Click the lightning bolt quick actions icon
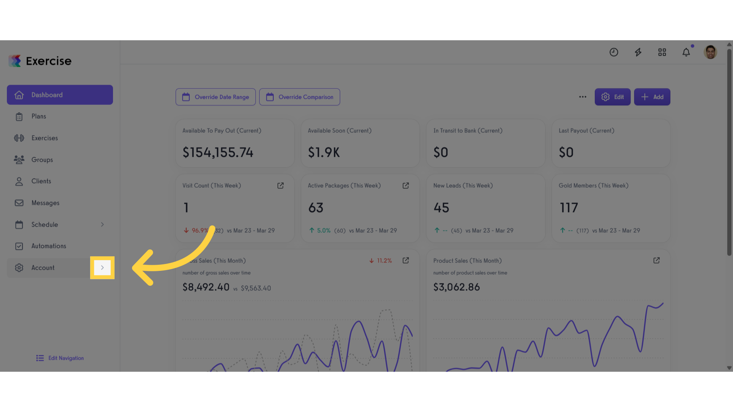 (638, 52)
